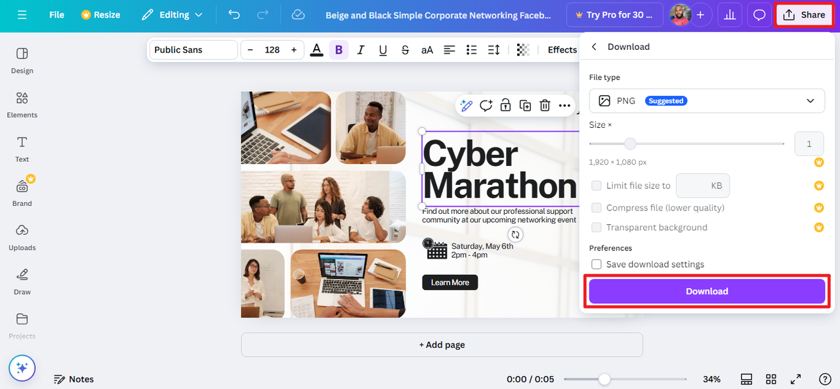
Task: Open the Public Sans font selector
Action: point(194,50)
